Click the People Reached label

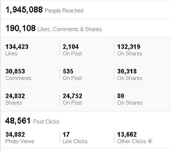(x=64, y=11)
